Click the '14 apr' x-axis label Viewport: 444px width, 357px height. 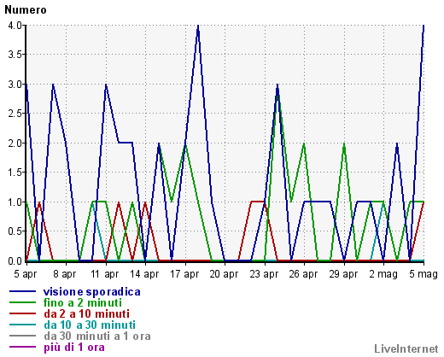144,274
